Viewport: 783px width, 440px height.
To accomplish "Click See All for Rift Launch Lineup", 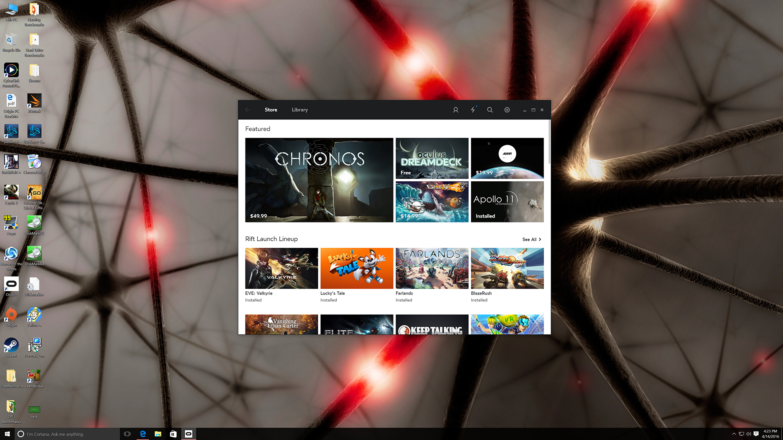I will (532, 240).
